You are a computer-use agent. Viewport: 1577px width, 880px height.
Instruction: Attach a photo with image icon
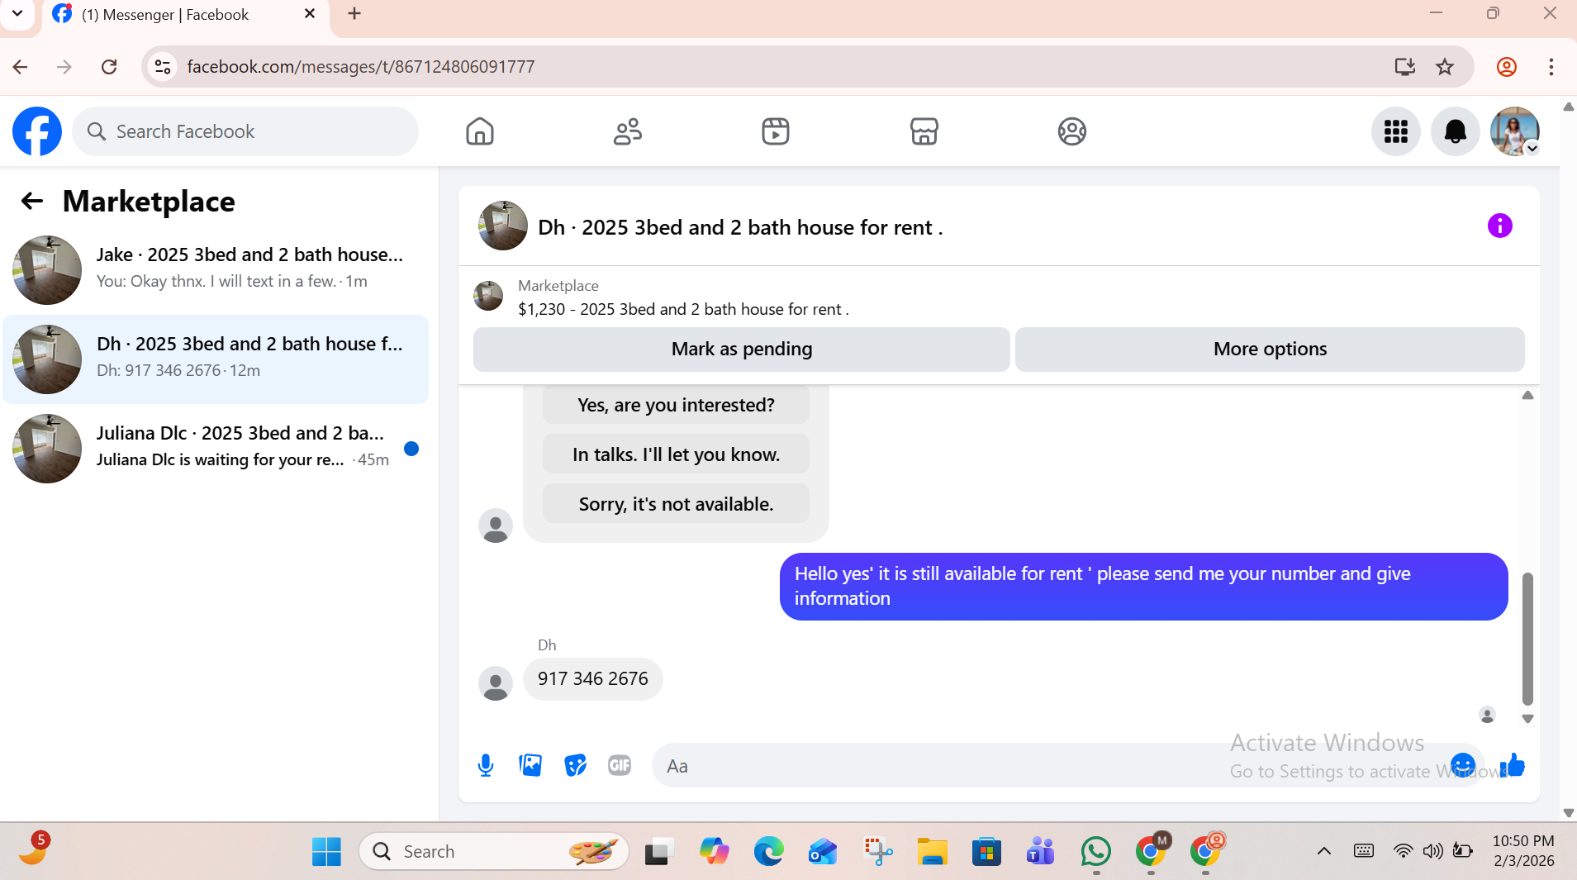[530, 765]
